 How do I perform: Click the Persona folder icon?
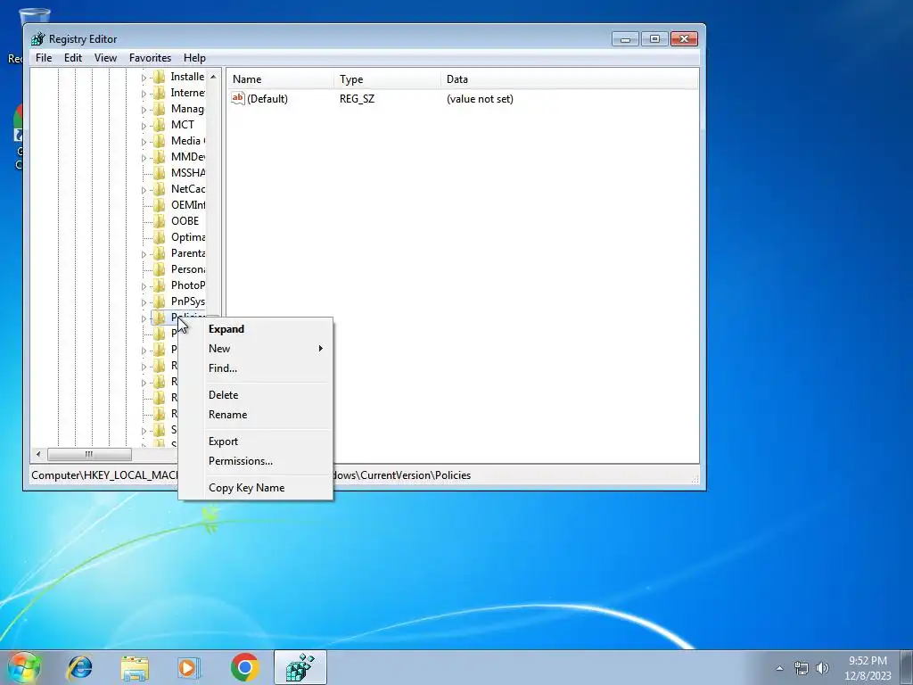(x=159, y=269)
